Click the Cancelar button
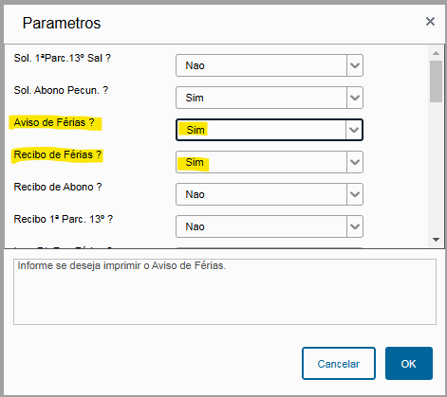The image size is (447, 397). point(339,364)
